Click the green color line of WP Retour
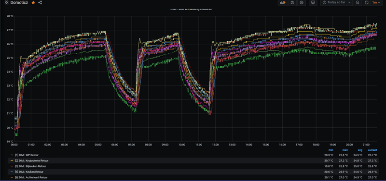Image resolution: width=386 pixels, height=181 pixels. [12, 155]
